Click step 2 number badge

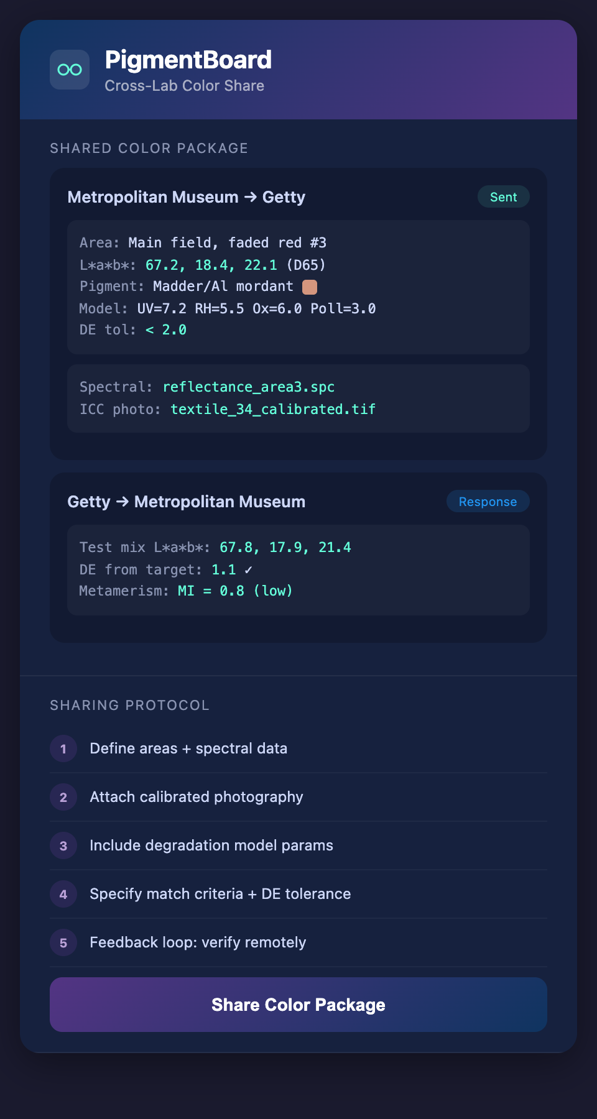click(x=63, y=797)
